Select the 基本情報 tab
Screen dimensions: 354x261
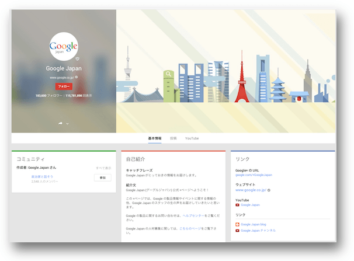pyautogui.click(x=155, y=138)
